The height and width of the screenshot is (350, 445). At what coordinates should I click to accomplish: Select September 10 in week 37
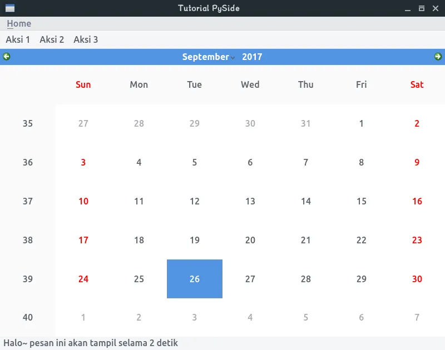(83, 201)
